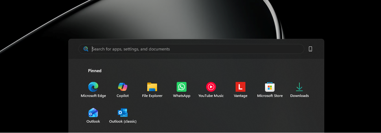This screenshot has height=133, width=381.
Task: Launch the new Outlook app
Action: coord(93,116)
